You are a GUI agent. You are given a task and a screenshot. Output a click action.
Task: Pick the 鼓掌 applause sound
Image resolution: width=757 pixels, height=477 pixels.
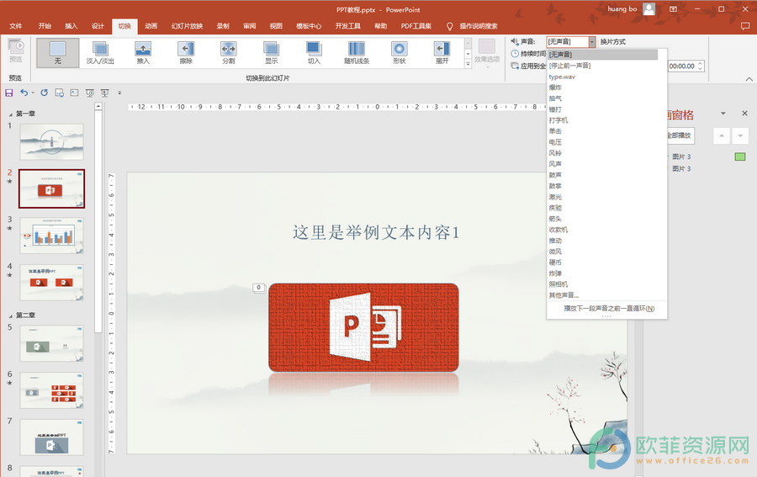click(602, 186)
